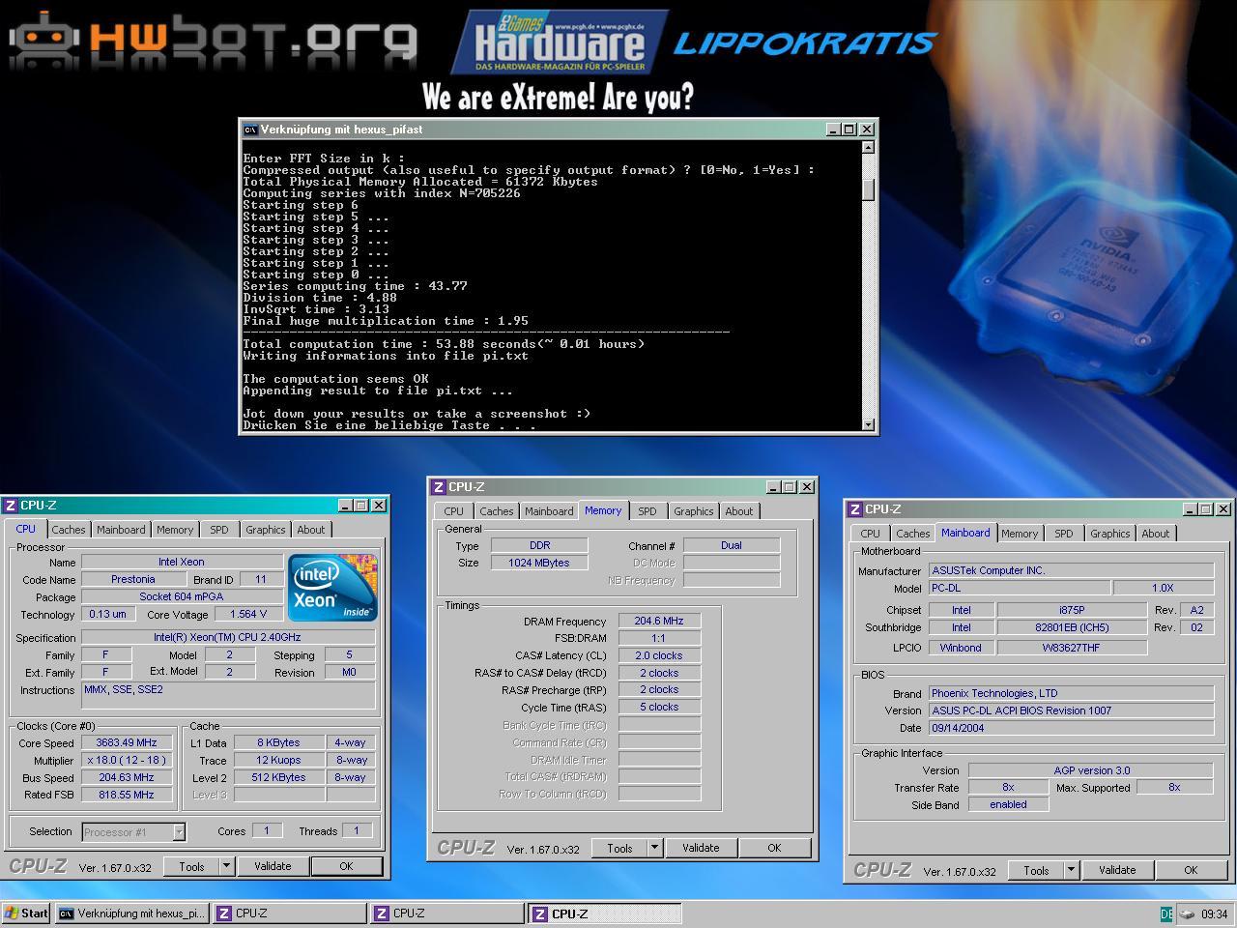
Task: Click the Verknüpfung mit hexus_pi taskbar button
Action: pyautogui.click(x=132, y=913)
